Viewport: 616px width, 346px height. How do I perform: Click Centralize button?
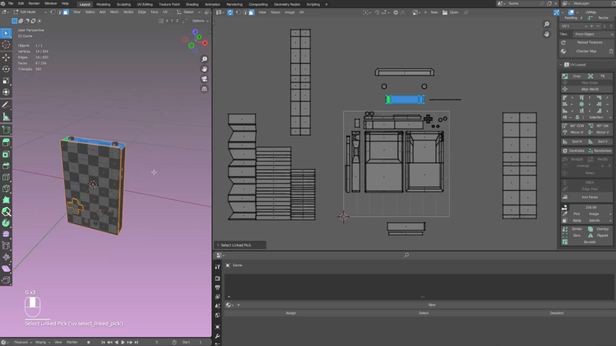[574, 151]
